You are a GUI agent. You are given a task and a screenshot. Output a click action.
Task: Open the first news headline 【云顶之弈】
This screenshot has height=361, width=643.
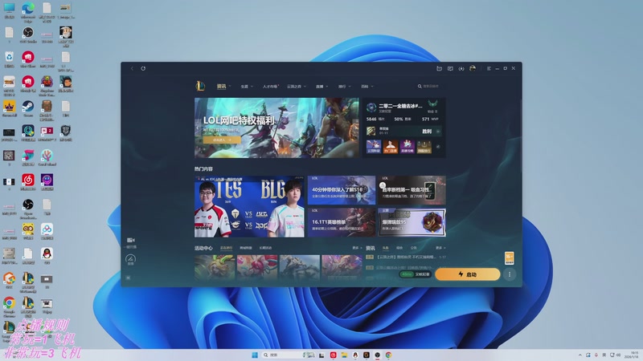click(406, 257)
